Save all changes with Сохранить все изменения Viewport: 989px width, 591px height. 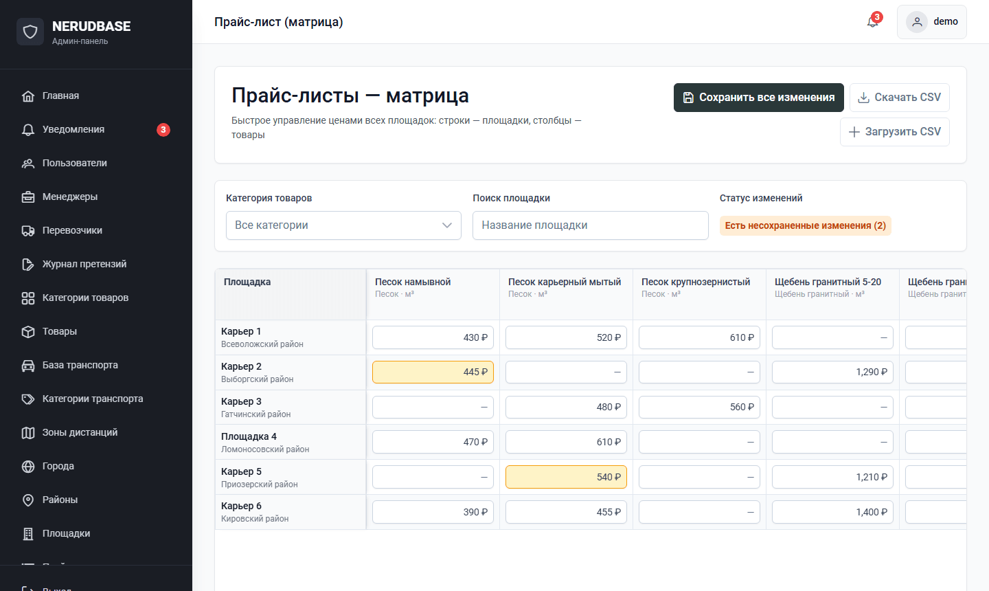click(x=759, y=98)
